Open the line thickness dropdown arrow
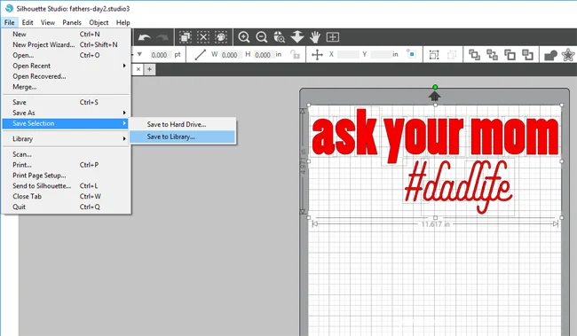The image size is (577, 336). [139, 54]
